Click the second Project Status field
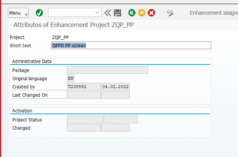 point(120,120)
